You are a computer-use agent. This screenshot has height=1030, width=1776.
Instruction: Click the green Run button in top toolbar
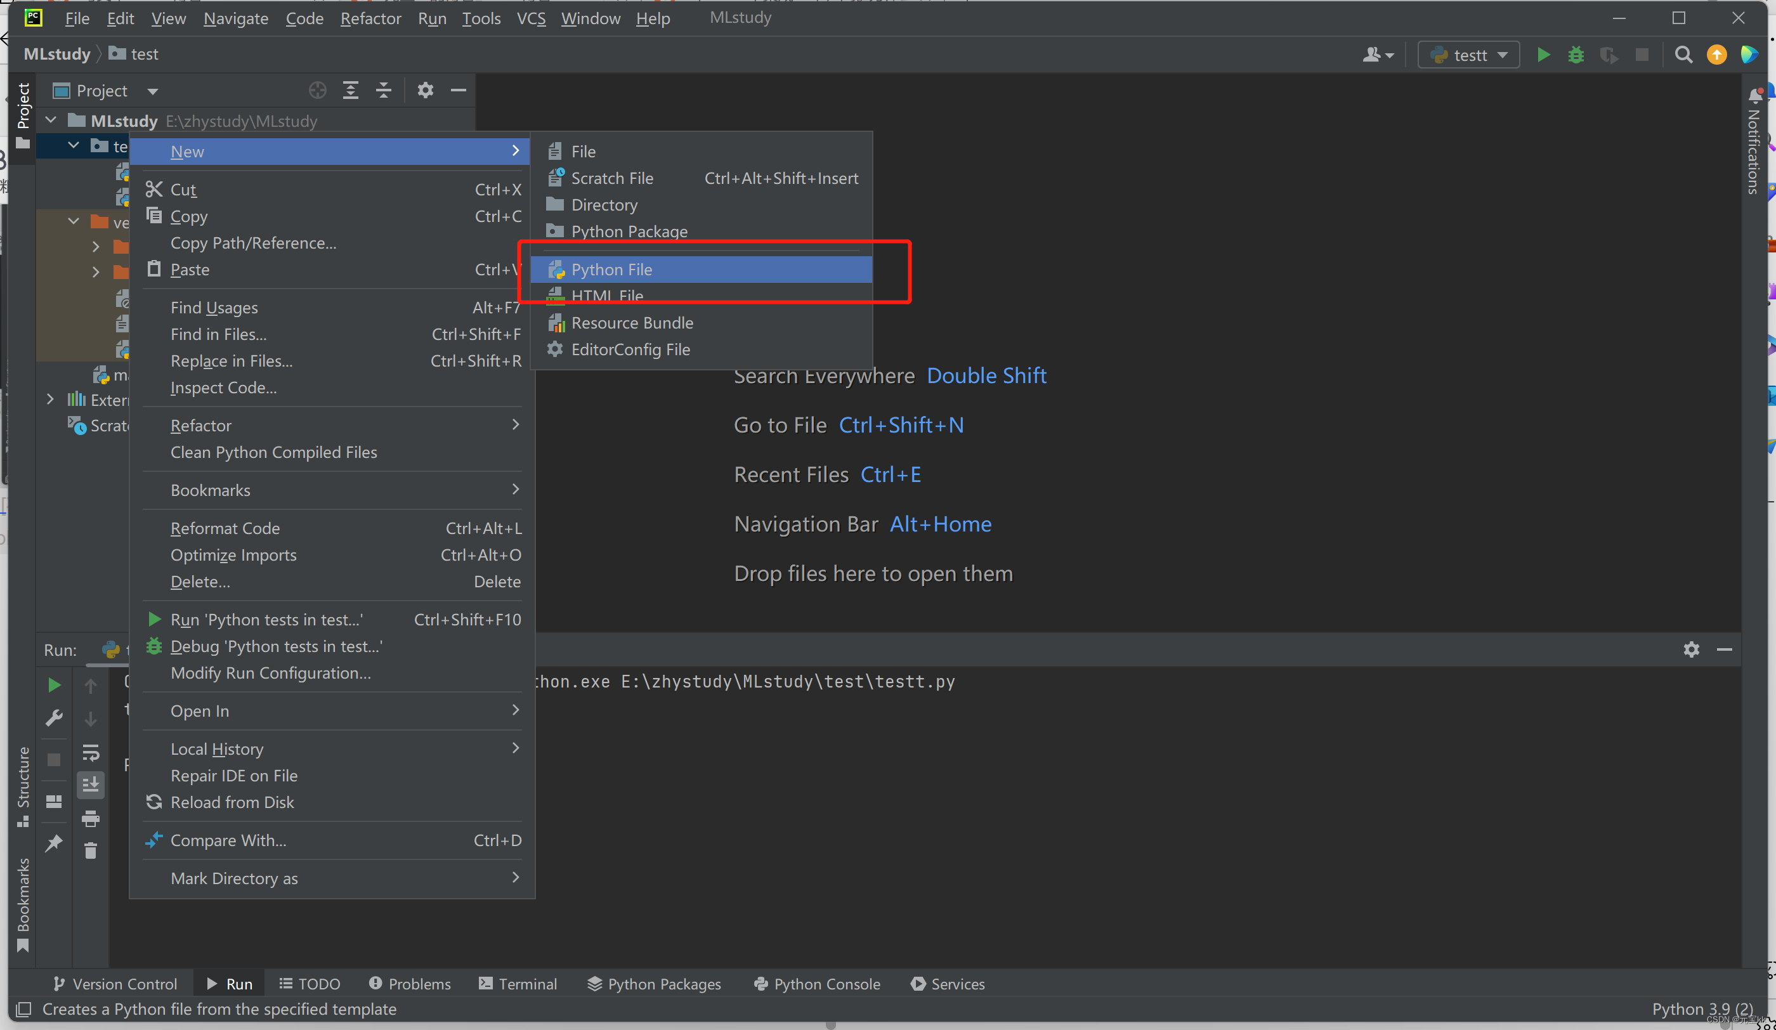pos(1543,55)
